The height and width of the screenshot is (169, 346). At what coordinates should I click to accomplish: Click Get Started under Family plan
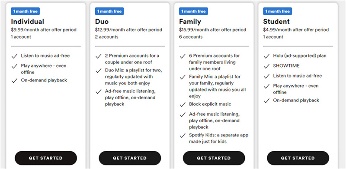tap(214, 158)
